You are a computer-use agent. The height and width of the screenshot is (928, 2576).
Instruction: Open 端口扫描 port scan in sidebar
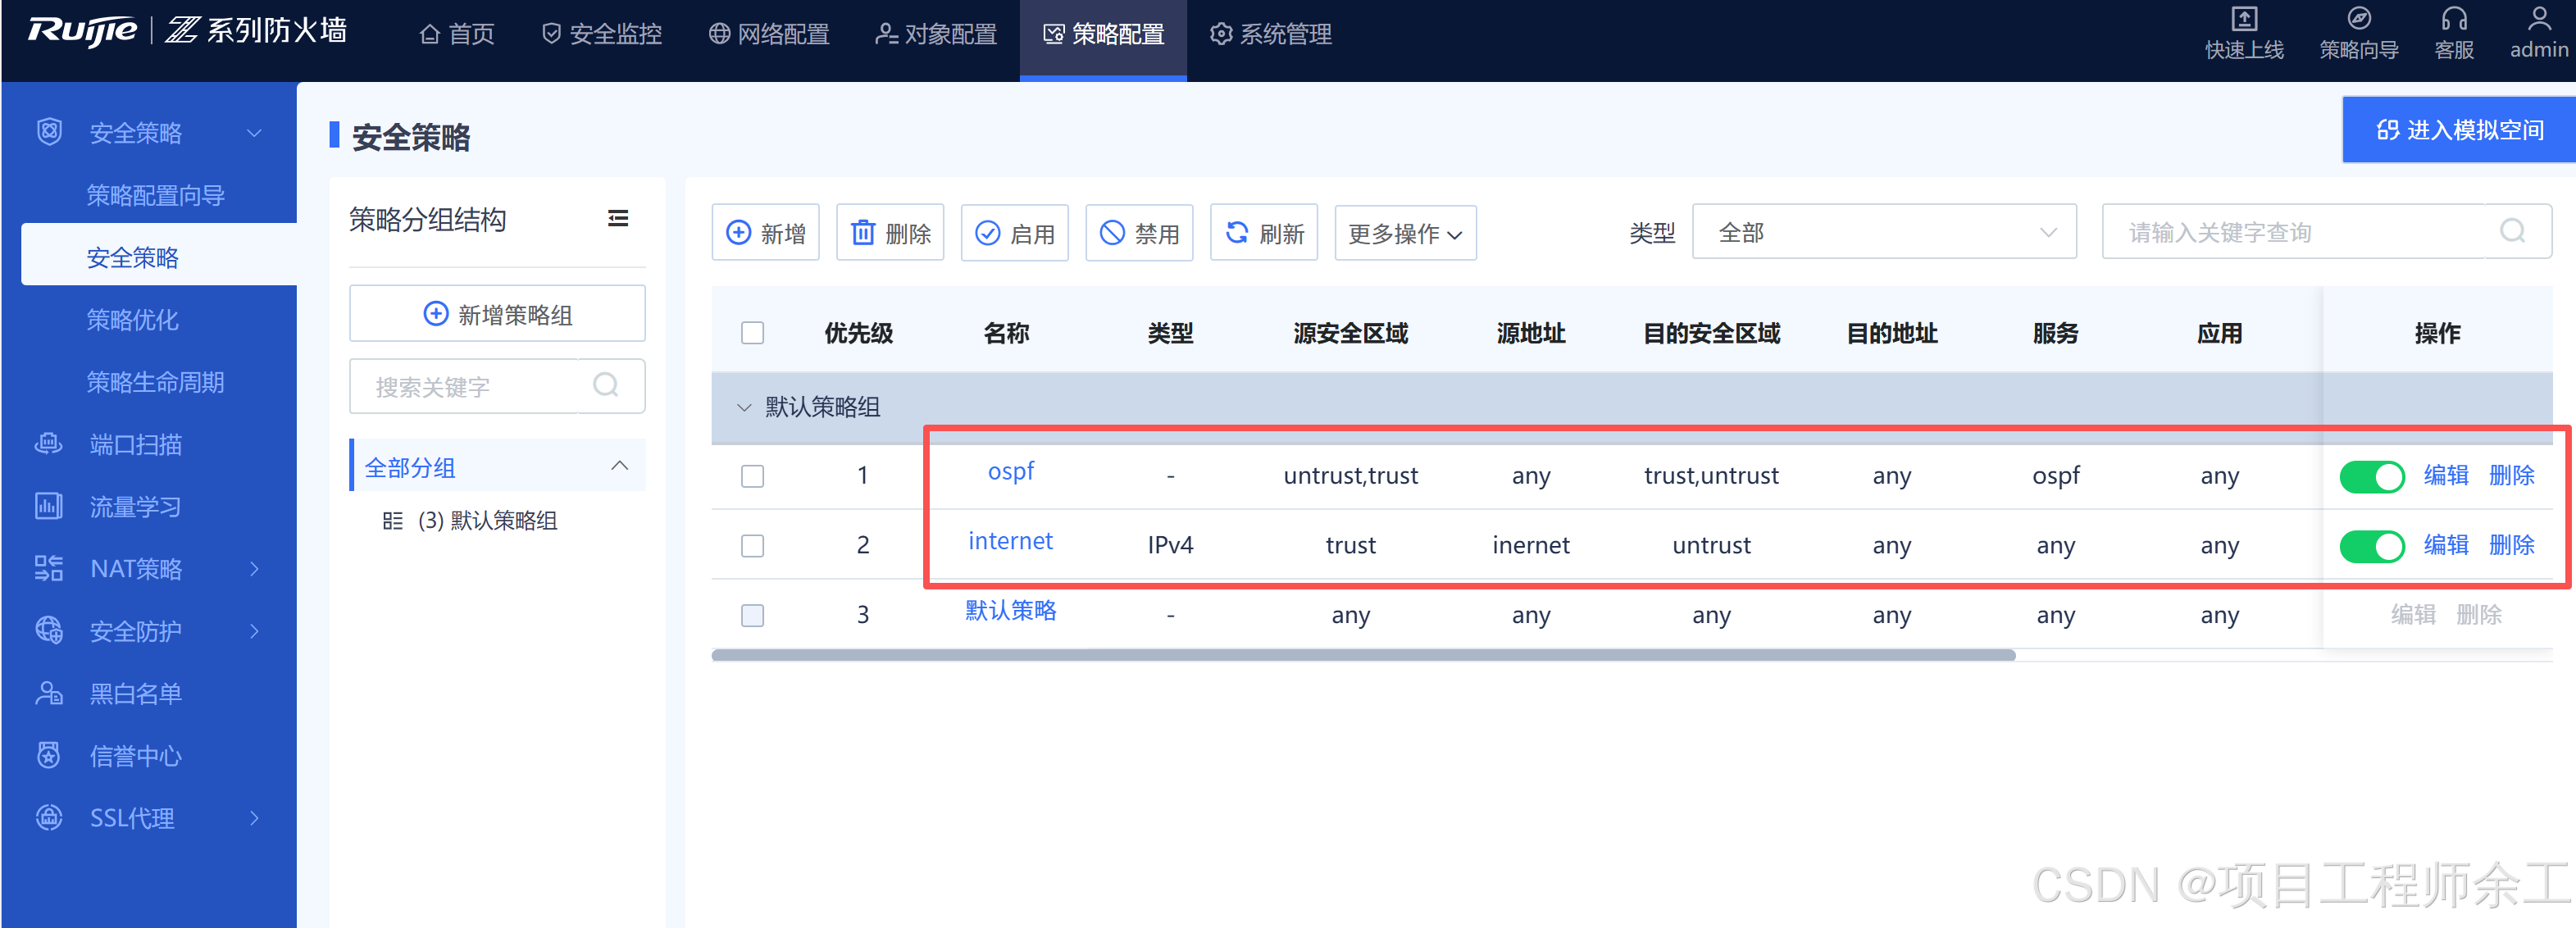[x=136, y=444]
